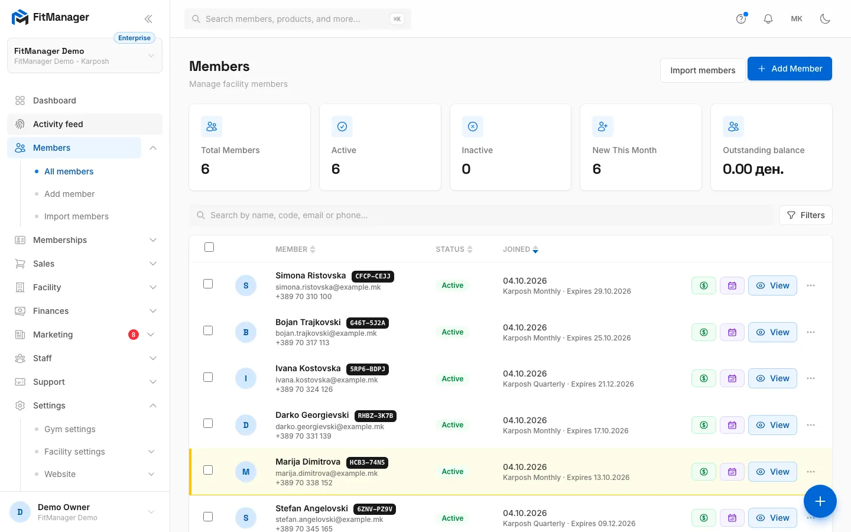
Task: Click green payment icon for Simona Ristovska
Action: pyautogui.click(x=704, y=286)
